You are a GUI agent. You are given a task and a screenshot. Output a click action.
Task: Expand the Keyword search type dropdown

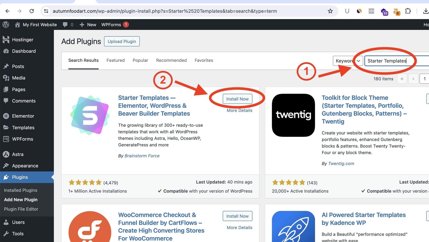click(348, 61)
